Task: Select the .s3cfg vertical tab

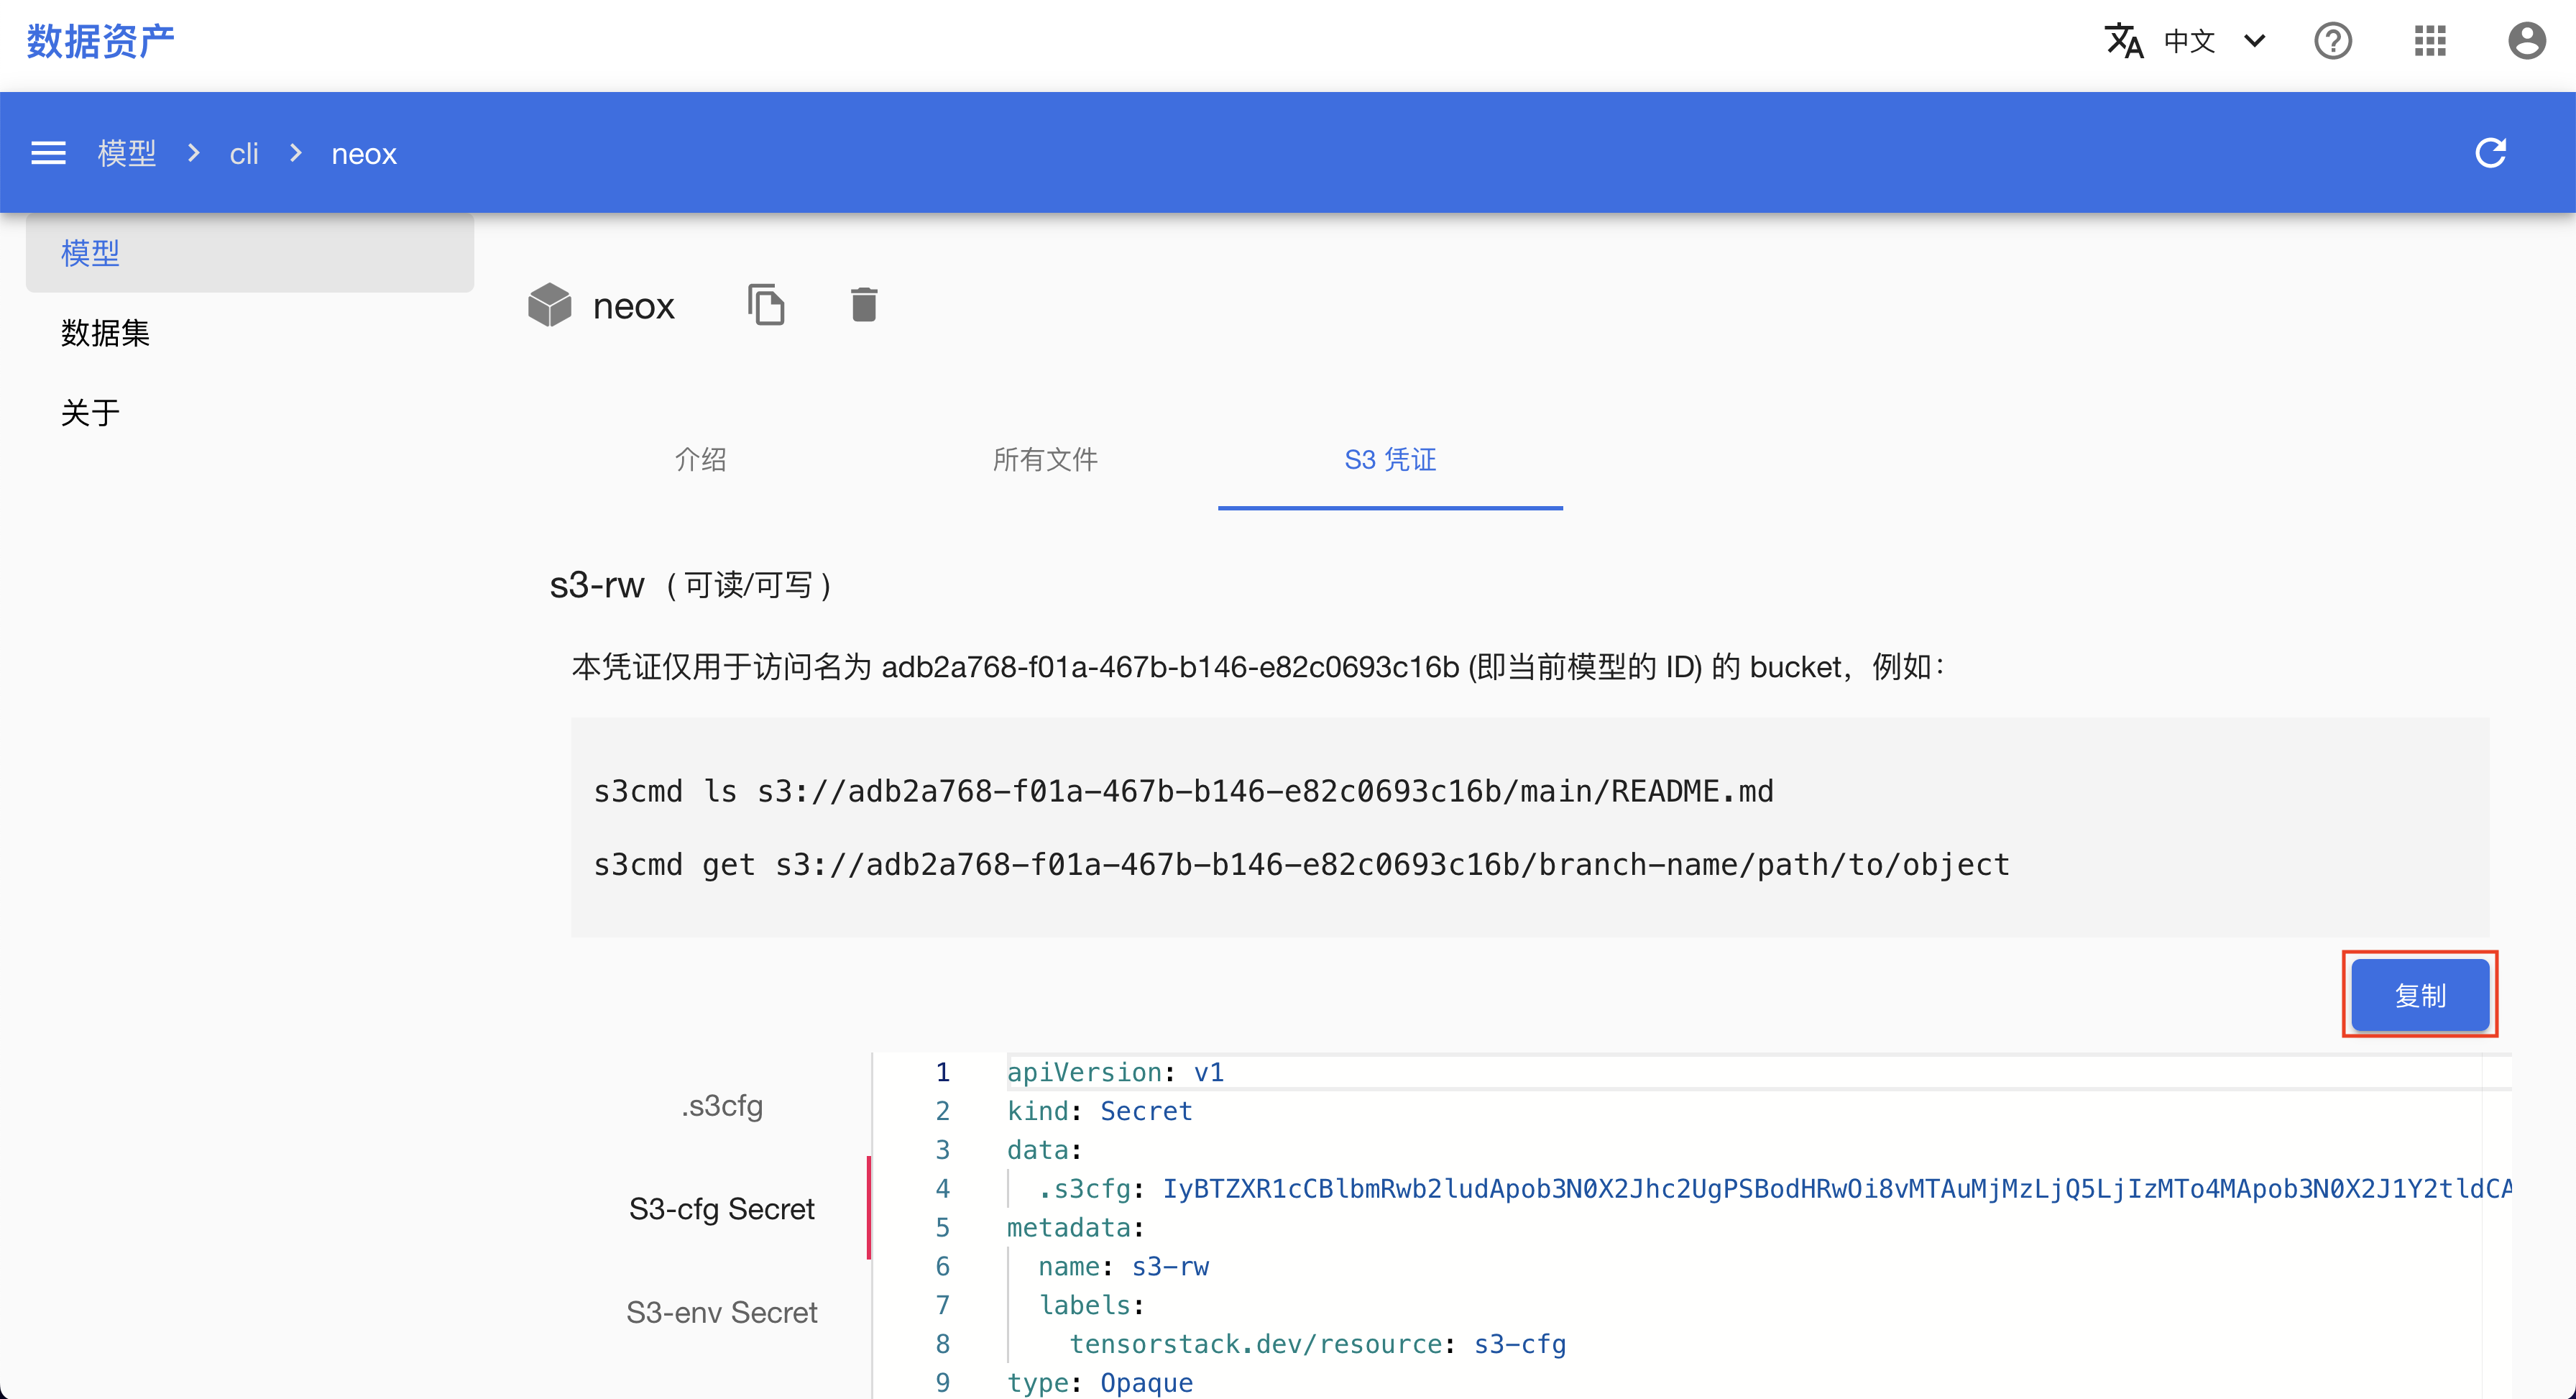Action: point(722,1105)
